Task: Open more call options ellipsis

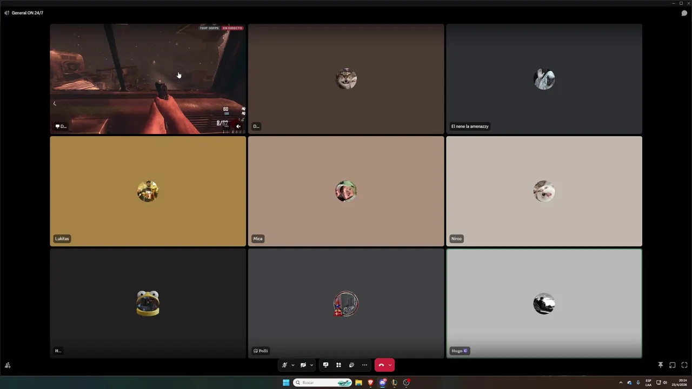Action: (x=364, y=365)
